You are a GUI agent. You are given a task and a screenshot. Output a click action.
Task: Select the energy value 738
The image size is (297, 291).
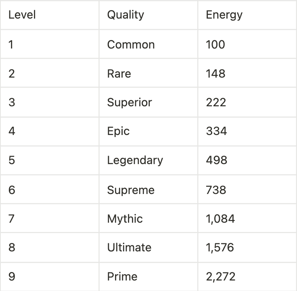point(216,190)
